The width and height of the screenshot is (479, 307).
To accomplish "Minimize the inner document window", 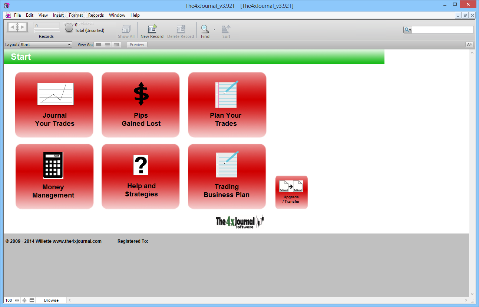I will 459,15.
